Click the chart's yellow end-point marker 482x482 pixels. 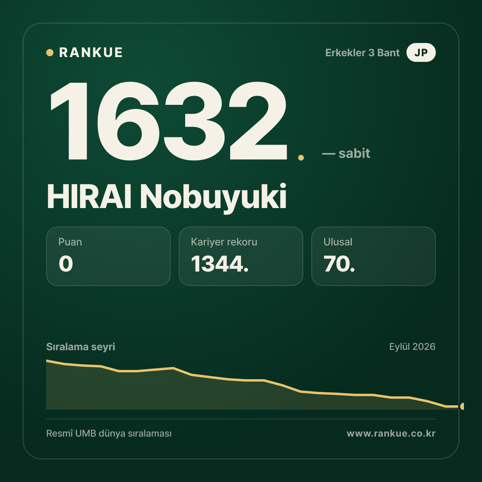pyautogui.click(x=462, y=406)
